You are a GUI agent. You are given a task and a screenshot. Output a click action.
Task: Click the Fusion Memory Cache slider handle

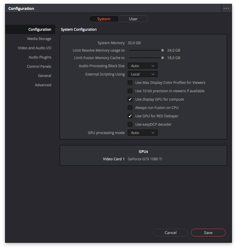(162, 58)
